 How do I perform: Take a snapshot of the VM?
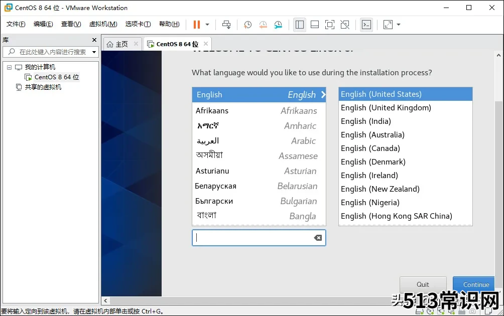(247, 25)
